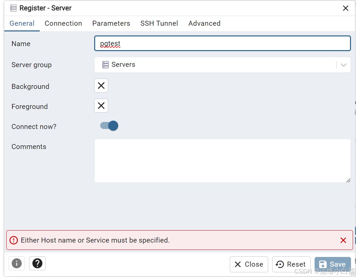
Task: Click the red error alert icon
Action: (x=13, y=240)
